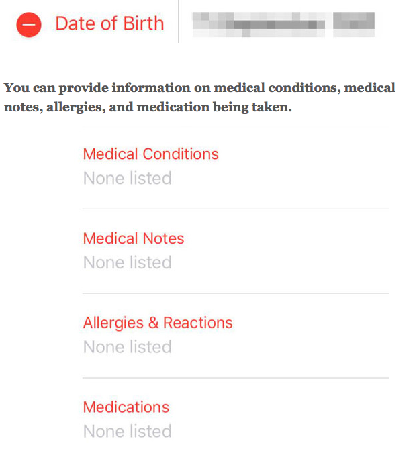Edit None listed under Medical Notes
Screen dimensions: 419x451
128,262
